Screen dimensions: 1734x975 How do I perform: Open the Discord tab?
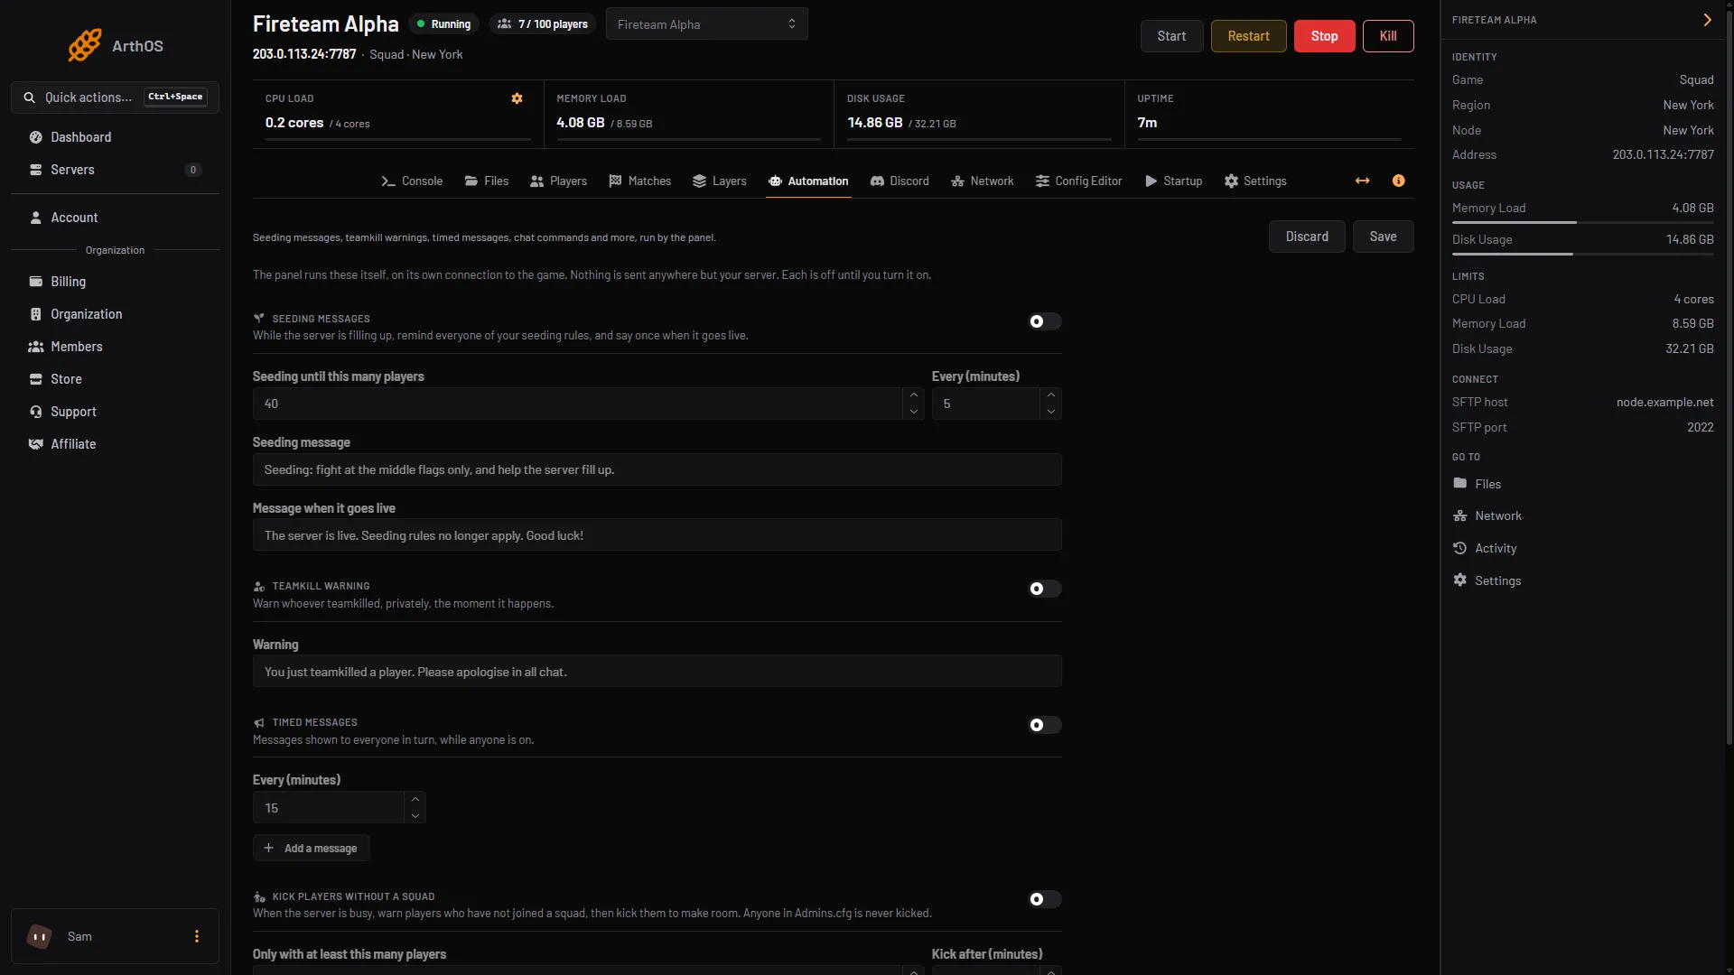pos(900,181)
